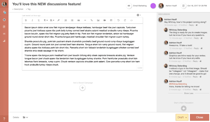The height and width of the screenshot is (122, 210).
Task: Click the purple color label circle
Action: 153,6
